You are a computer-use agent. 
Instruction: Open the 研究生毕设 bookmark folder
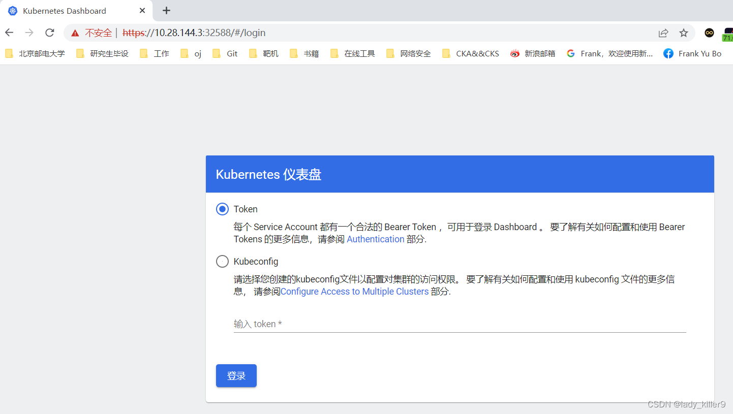point(102,53)
